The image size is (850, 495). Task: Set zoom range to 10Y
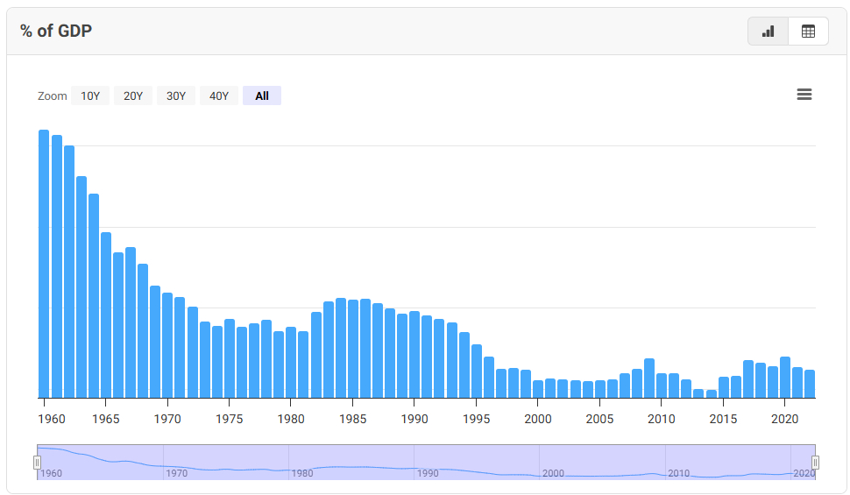90,96
